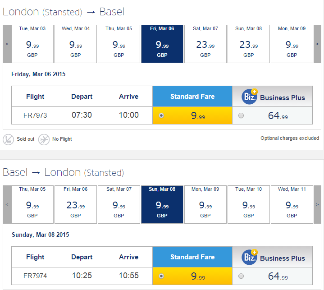Show later outbound dates with right arrow

317,44
